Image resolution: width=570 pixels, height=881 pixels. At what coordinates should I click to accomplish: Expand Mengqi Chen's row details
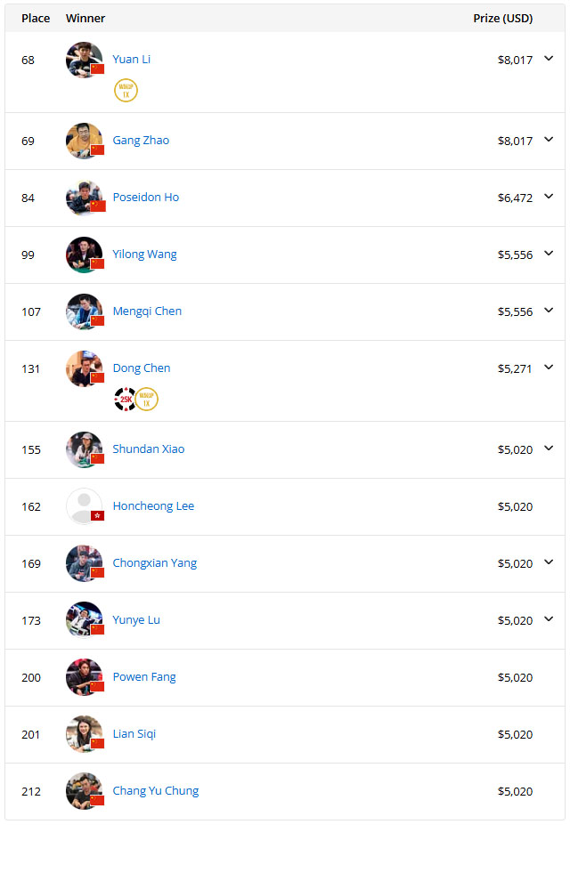click(549, 311)
